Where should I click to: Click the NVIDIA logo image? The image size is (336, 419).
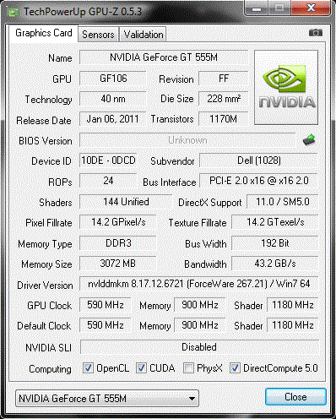coord(286,87)
